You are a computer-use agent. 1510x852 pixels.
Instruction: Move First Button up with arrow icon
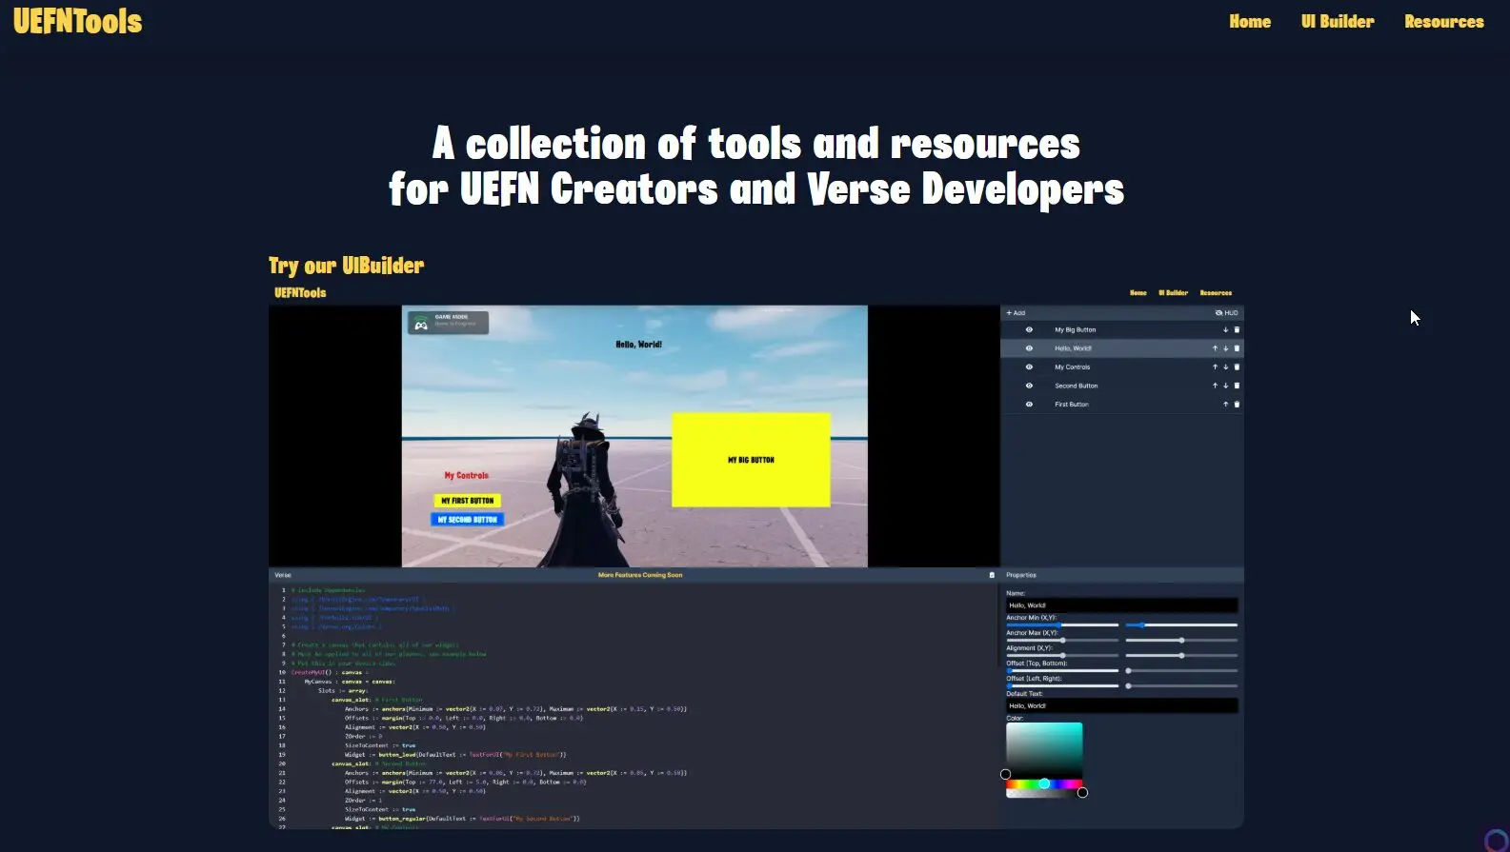pyautogui.click(x=1226, y=405)
